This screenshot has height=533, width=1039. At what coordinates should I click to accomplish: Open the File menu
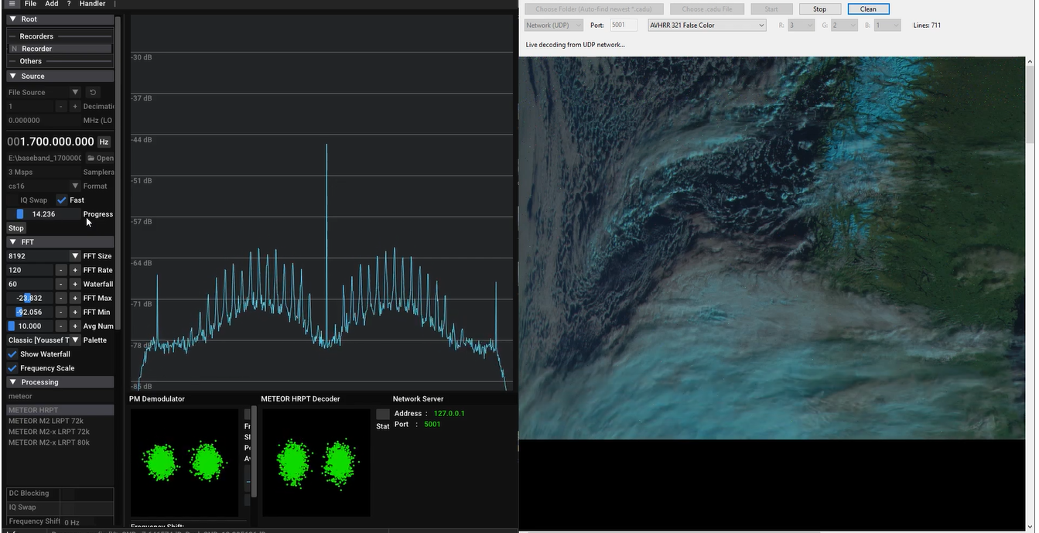tap(30, 4)
